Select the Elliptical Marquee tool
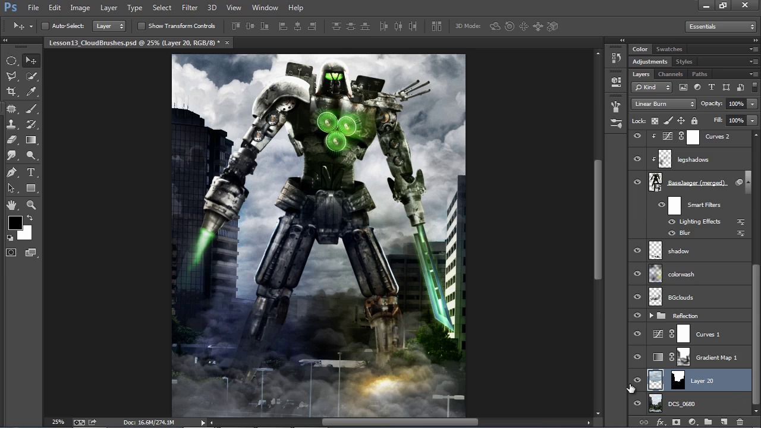This screenshot has height=428, width=761. pyautogui.click(x=11, y=61)
